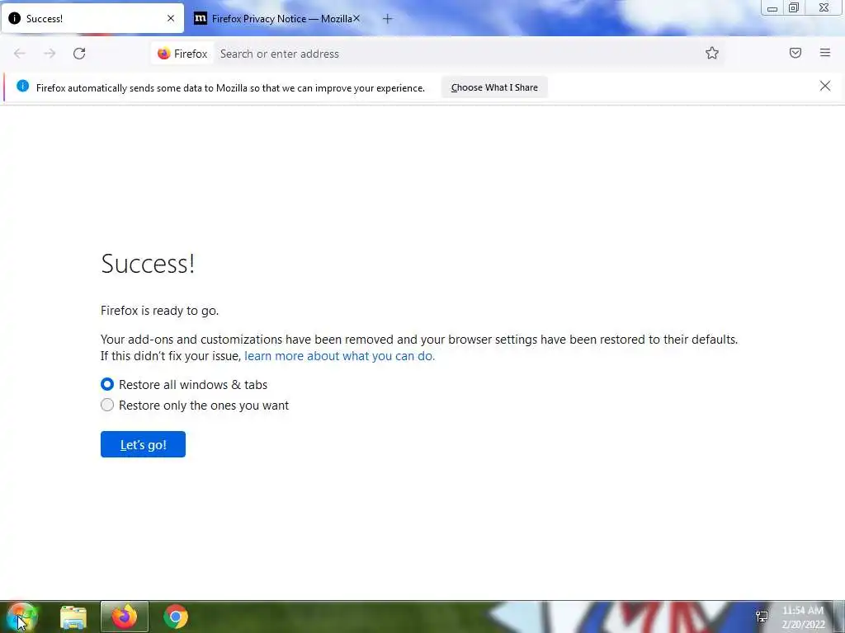
Task: Select the Success! tab
Action: coord(92,19)
